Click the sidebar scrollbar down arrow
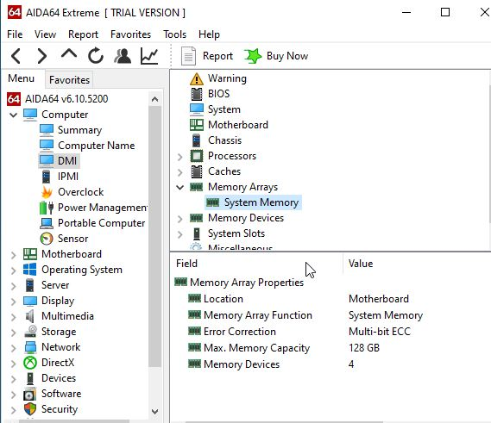 [154, 412]
